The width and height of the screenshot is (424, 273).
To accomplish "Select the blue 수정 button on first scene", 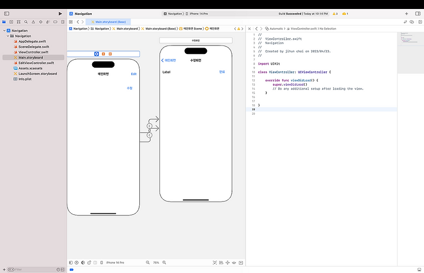I will [129, 88].
